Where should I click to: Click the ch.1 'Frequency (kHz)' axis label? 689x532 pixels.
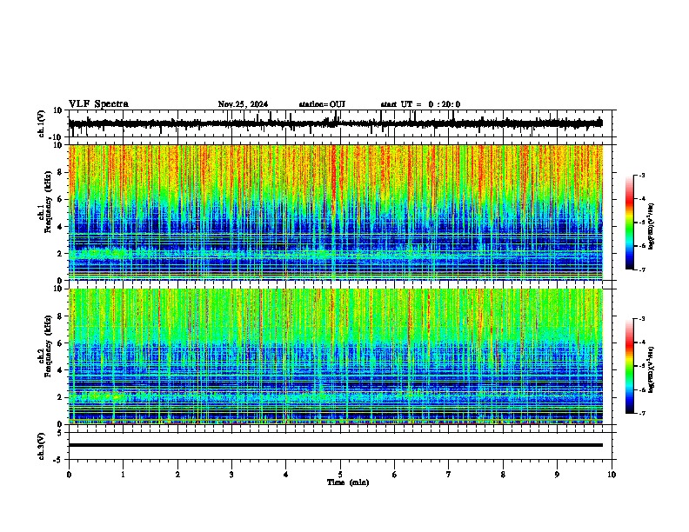48,203
